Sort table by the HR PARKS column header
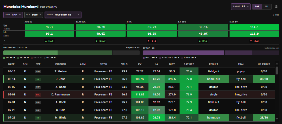This screenshot has width=282, height=124. (x=264, y=64)
